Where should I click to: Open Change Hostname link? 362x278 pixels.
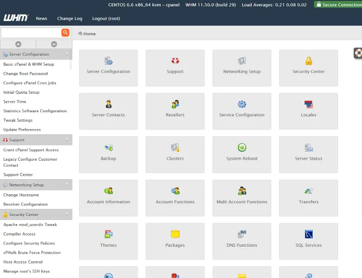pyautogui.click(x=21, y=195)
